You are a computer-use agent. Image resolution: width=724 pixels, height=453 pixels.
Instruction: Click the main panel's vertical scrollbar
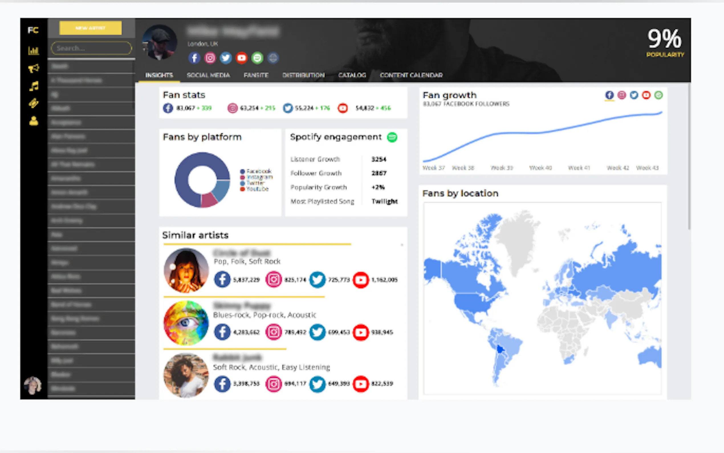click(x=689, y=156)
